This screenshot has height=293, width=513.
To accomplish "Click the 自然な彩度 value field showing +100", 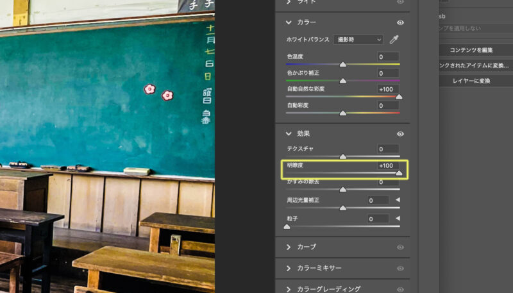I will tap(388, 89).
